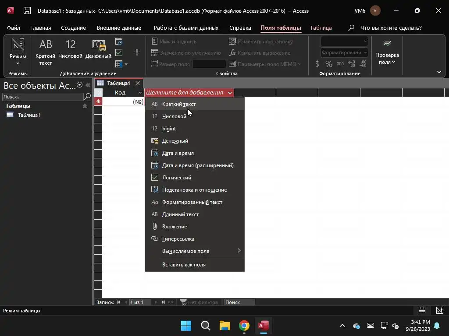Choose Денежный in the field type menu
This screenshot has height=336, width=449.
[195, 141]
